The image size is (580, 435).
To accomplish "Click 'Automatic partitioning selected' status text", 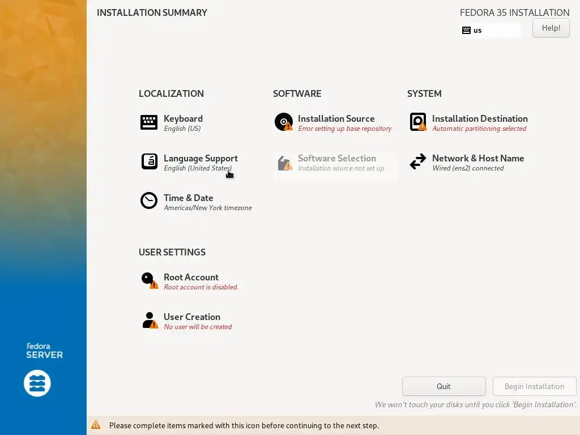I will 479,129.
